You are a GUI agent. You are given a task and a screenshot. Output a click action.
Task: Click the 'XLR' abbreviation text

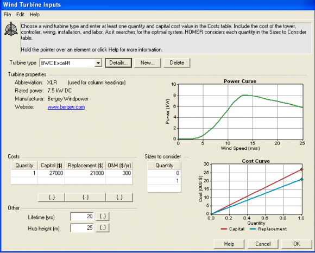coord(52,83)
